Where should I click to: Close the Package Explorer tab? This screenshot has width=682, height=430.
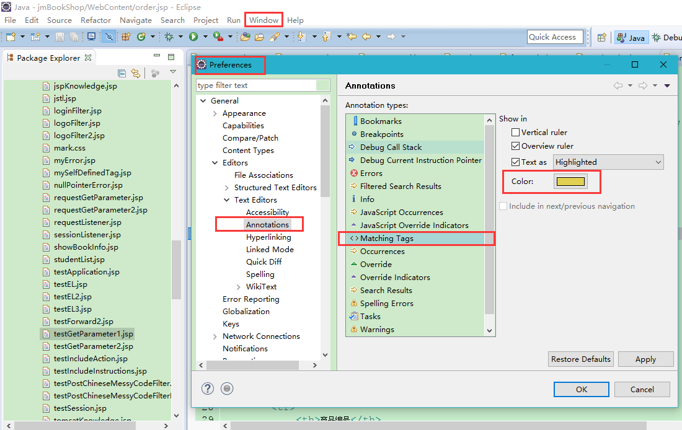(x=88, y=58)
